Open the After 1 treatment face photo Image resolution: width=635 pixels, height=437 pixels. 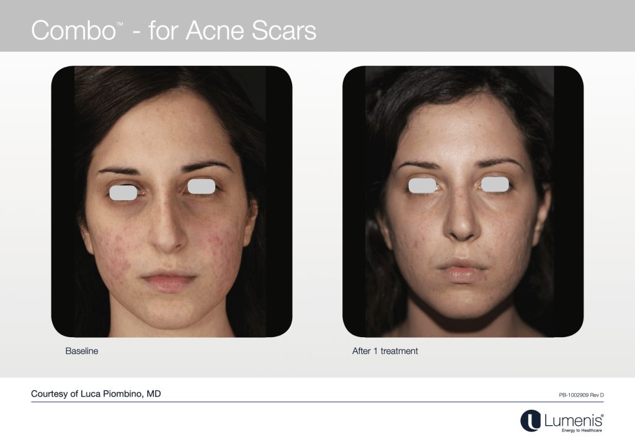(x=463, y=201)
